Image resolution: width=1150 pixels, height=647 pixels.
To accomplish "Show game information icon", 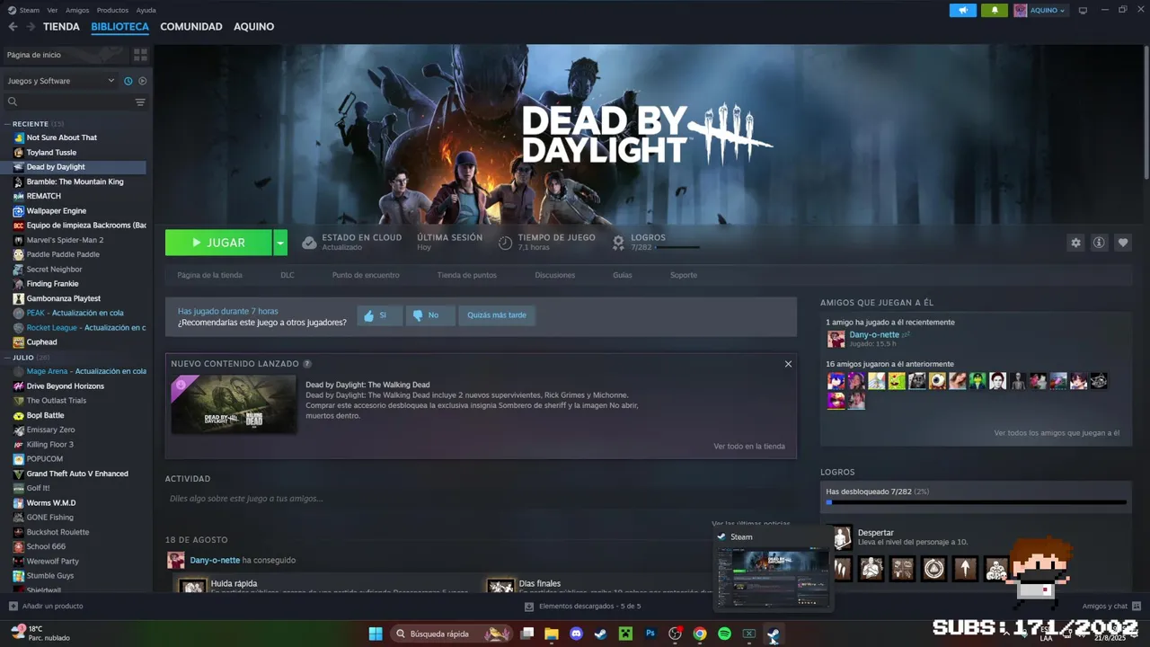I will pos(1099,243).
